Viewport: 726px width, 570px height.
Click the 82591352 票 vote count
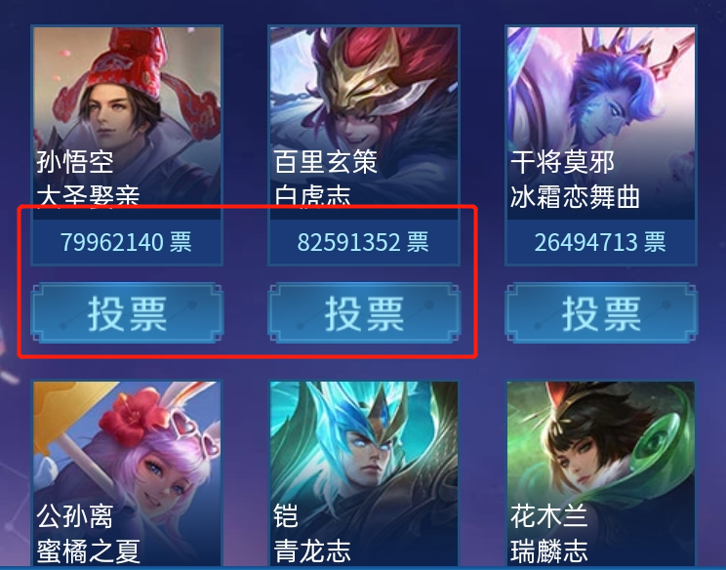click(x=363, y=242)
